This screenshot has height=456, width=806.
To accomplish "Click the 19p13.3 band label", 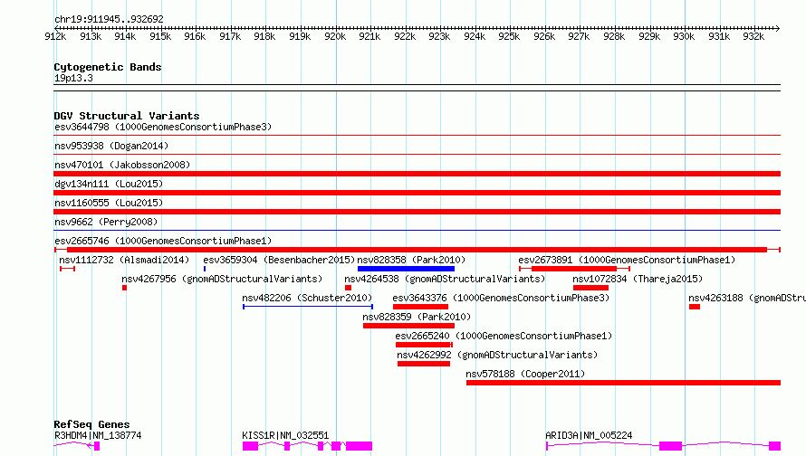I will (x=73, y=78).
